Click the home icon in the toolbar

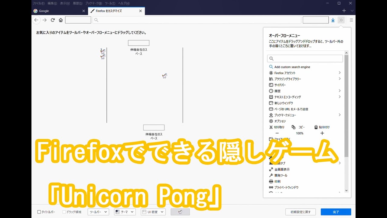click(61, 20)
